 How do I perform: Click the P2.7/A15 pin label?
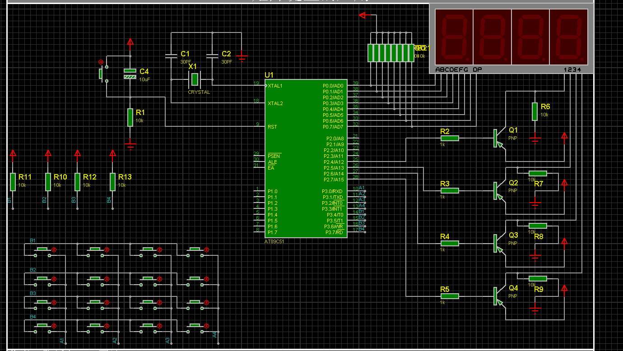pyautogui.click(x=335, y=180)
